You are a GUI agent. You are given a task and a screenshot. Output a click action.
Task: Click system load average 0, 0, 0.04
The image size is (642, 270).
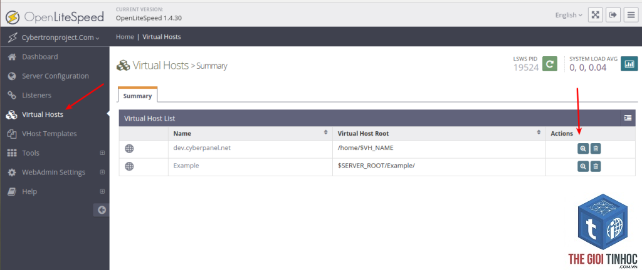587,67
